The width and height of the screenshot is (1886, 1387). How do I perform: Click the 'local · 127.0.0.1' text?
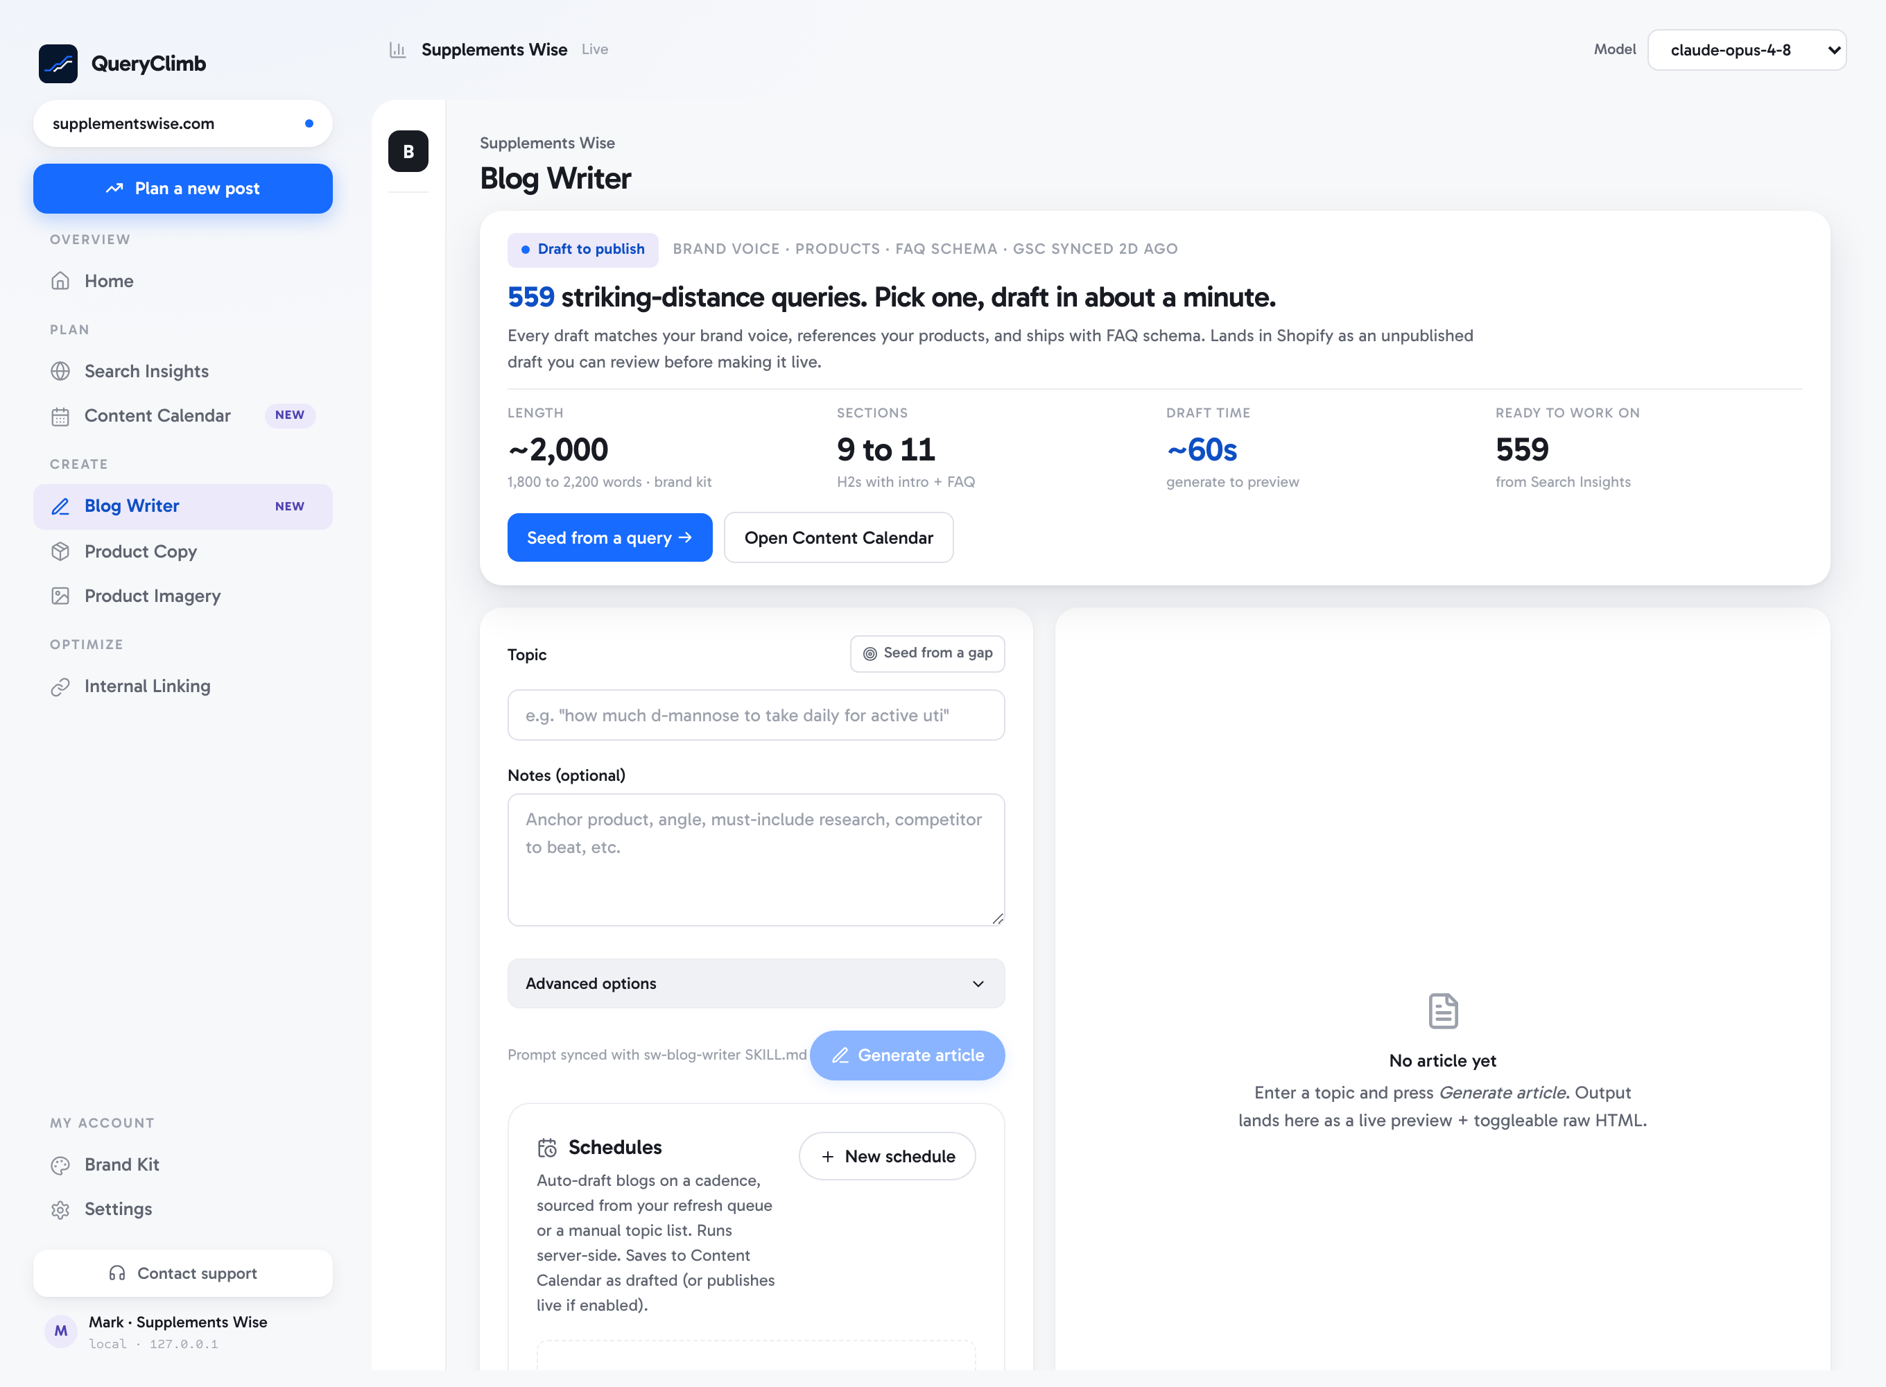point(154,1344)
